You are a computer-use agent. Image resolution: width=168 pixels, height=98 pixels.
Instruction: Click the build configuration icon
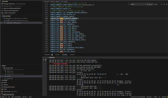pyautogui.click(x=5, y=21)
